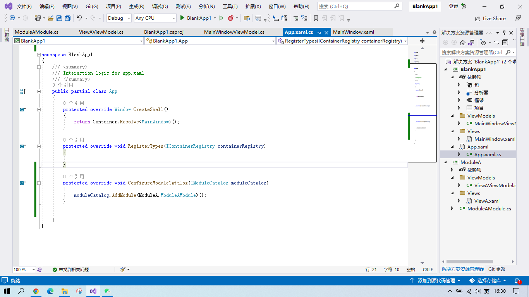The height and width of the screenshot is (297, 529).
Task: Click the feedback icon beside Live Share
Action: [518, 18]
